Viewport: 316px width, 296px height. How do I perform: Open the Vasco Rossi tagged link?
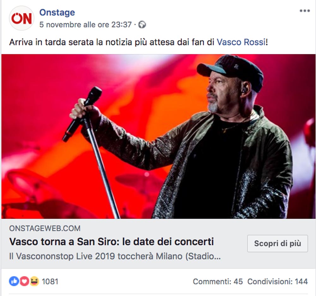[241, 42]
